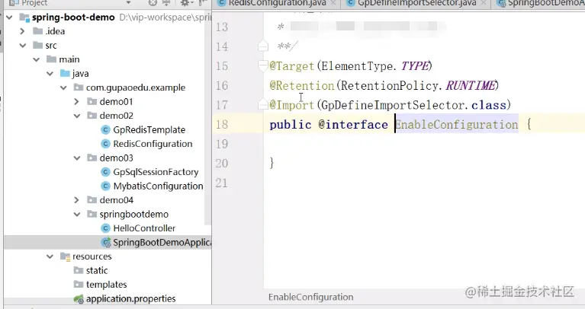
Task: Click the RedisConfiguration class icon in tree
Action: tap(105, 144)
